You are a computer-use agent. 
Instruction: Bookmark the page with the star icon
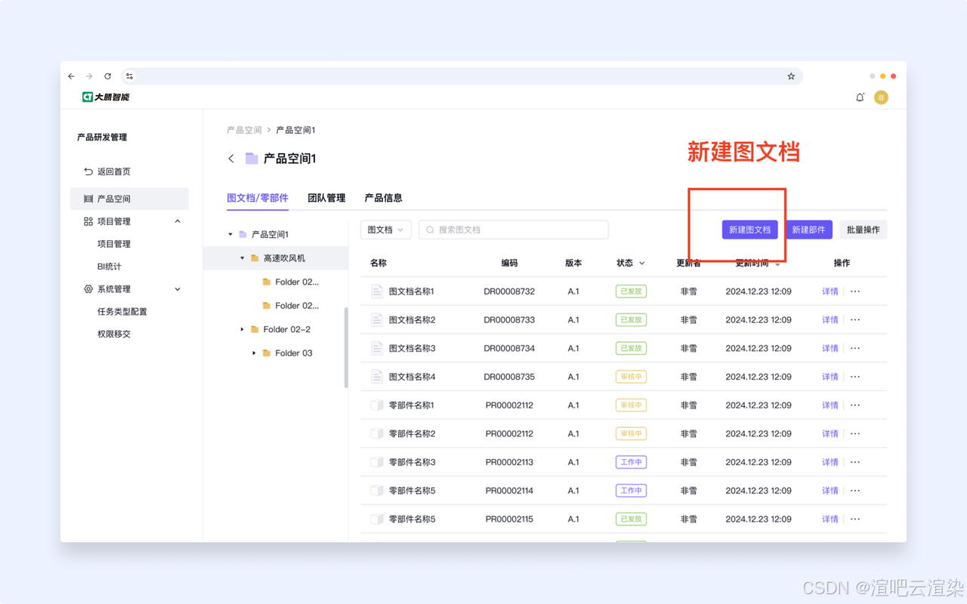coord(791,76)
